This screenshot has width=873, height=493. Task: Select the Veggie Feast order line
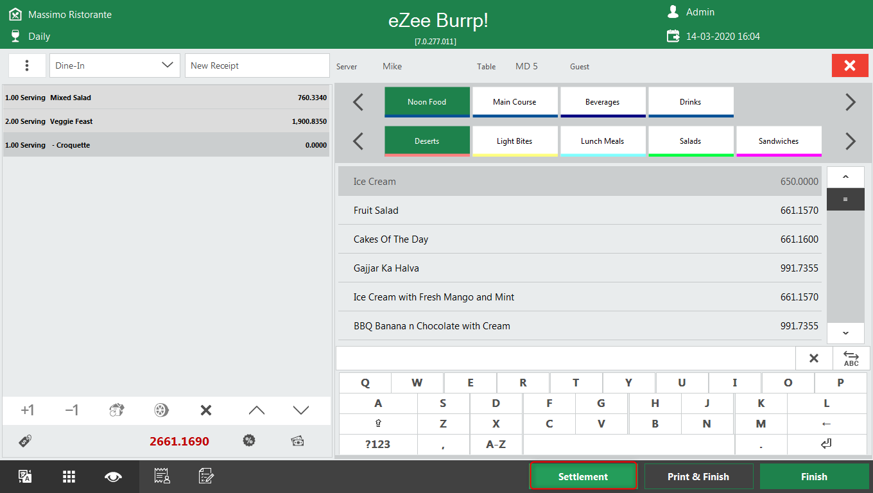[166, 121]
